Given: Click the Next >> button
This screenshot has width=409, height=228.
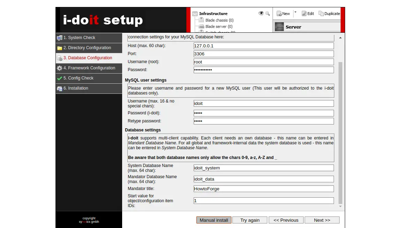Looking at the screenshot, I should 322,220.
